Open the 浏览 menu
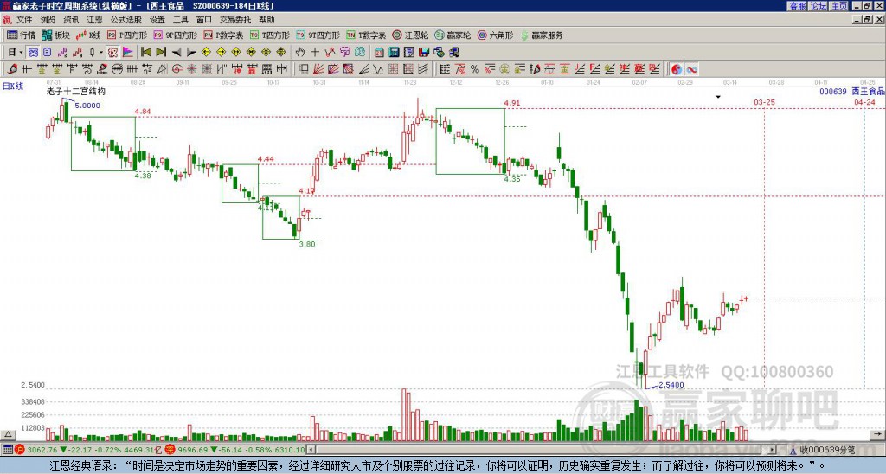Image resolution: width=886 pixels, height=474 pixels. click(48, 20)
